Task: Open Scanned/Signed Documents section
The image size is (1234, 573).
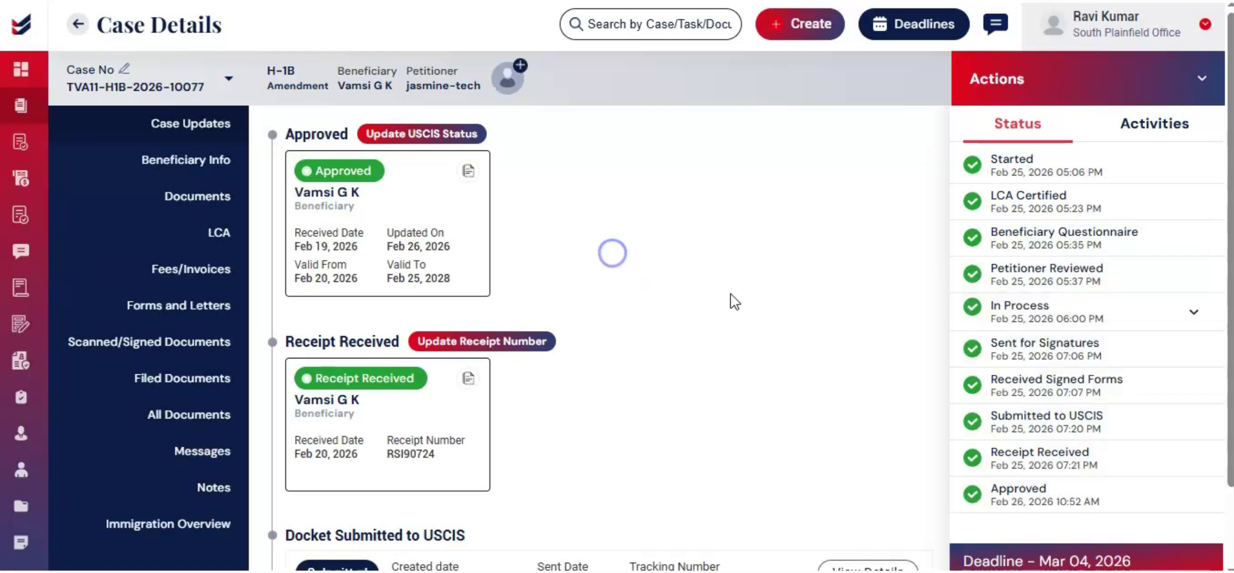Action: click(x=149, y=342)
